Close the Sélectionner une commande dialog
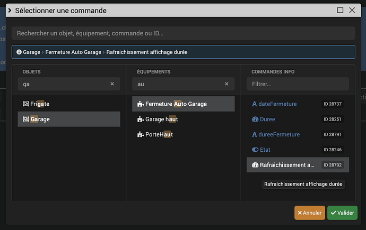This screenshot has width=366, height=230. (x=352, y=10)
